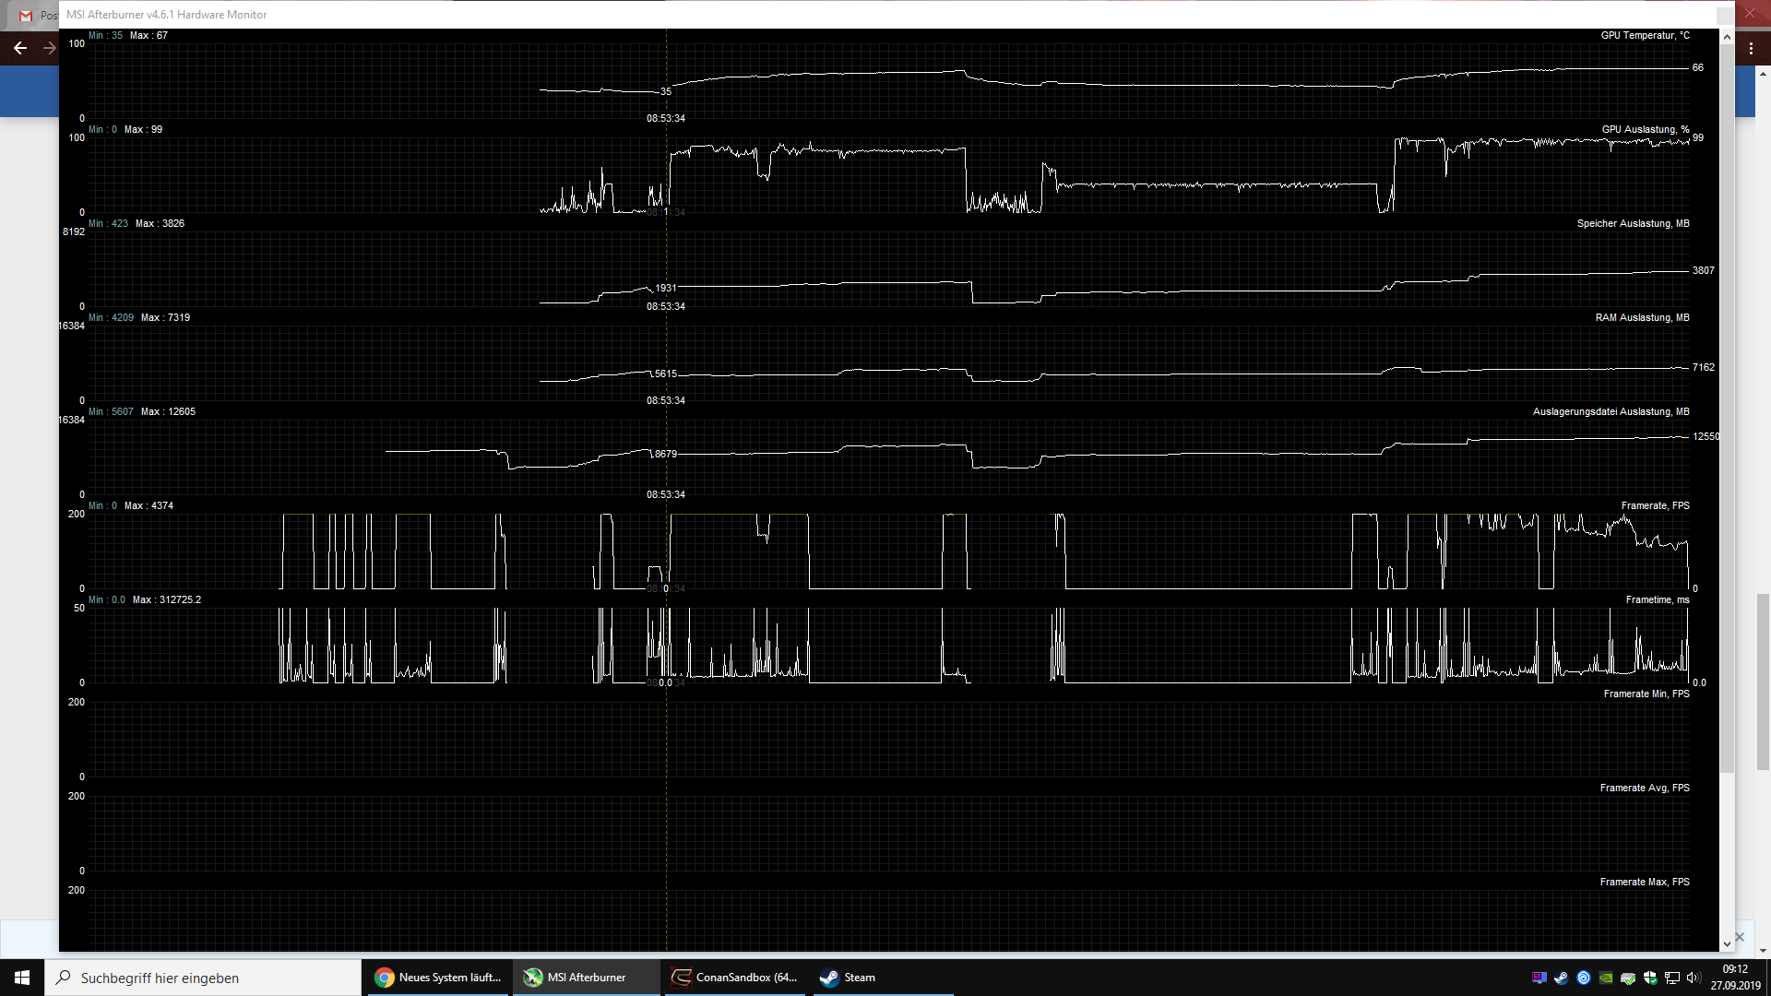Switch to ConanSandbox taskbar window
The image size is (1771, 996).
[x=736, y=978]
